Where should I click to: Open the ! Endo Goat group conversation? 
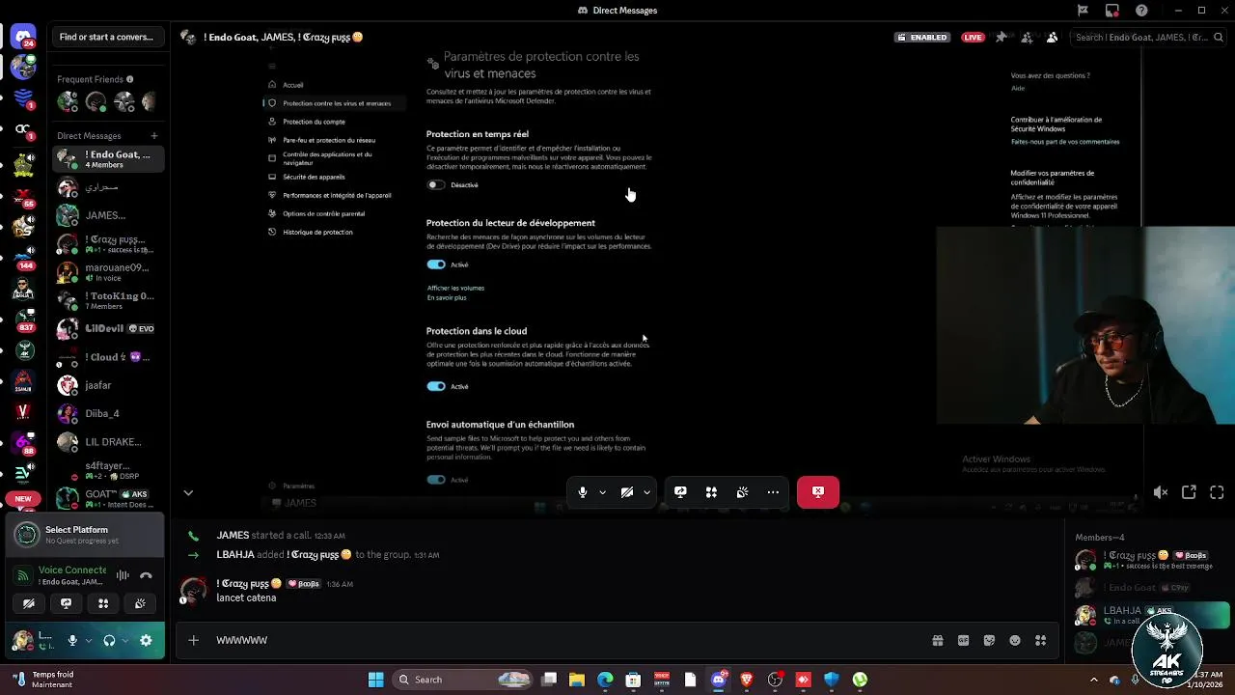point(108,159)
